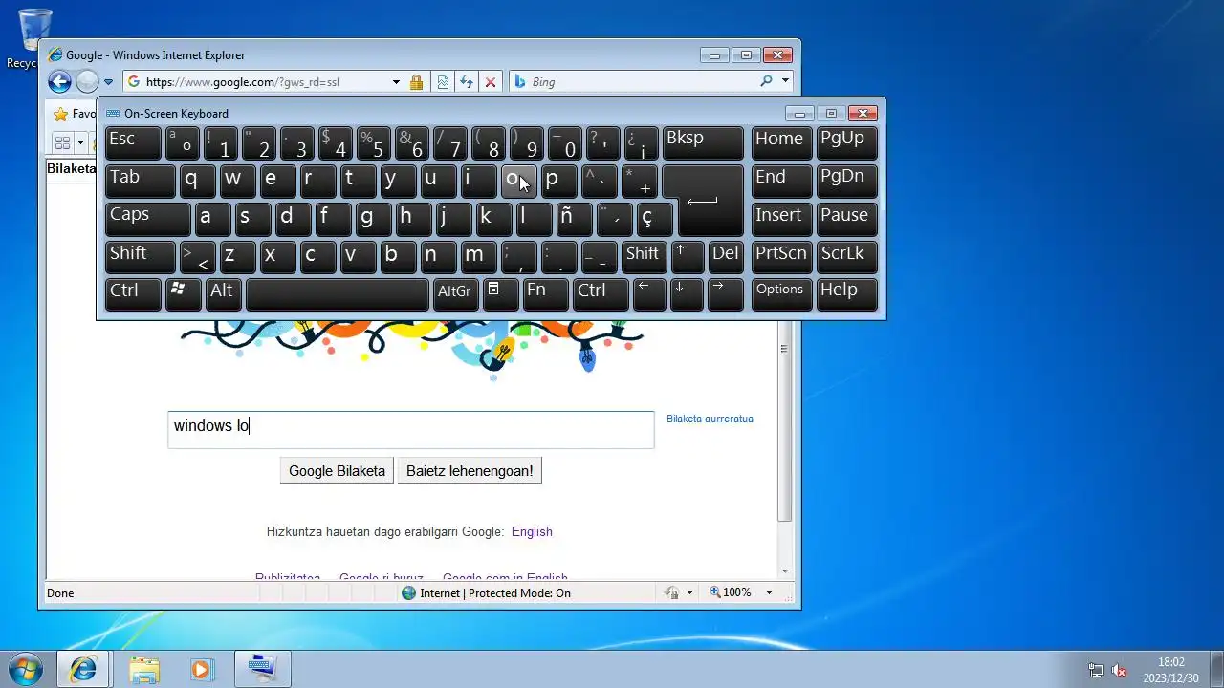Click the network tray icon
The height and width of the screenshot is (688, 1224).
[x=1096, y=671]
